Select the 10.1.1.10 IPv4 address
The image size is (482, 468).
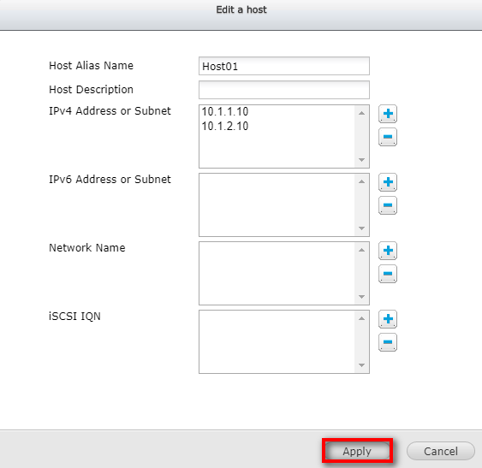[x=225, y=111]
